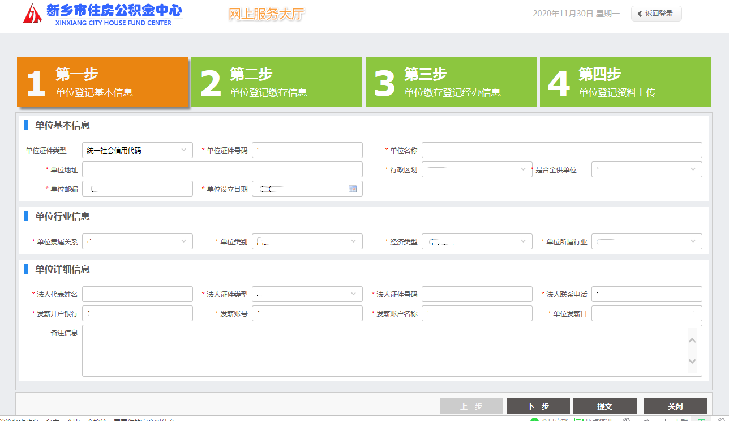Open the calendar picker for 单位设立日期
Viewport: 729px width, 421px height.
pos(353,189)
